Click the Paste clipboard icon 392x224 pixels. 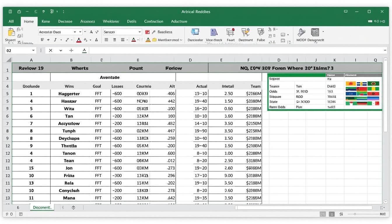(x=11, y=32)
